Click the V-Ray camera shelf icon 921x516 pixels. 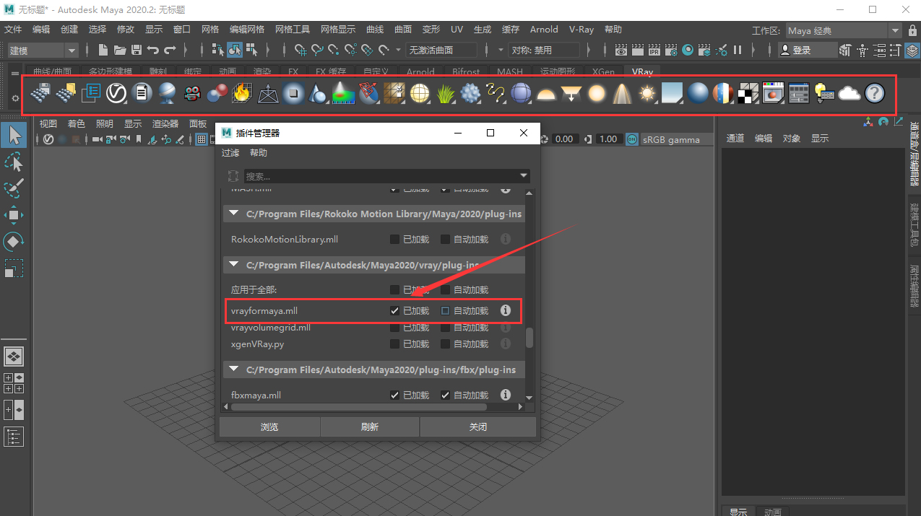click(191, 93)
